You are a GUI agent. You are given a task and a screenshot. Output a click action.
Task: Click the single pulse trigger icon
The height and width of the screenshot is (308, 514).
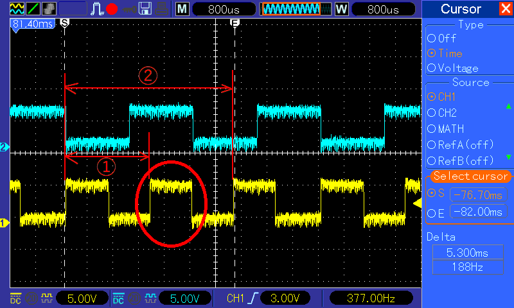coord(97,9)
